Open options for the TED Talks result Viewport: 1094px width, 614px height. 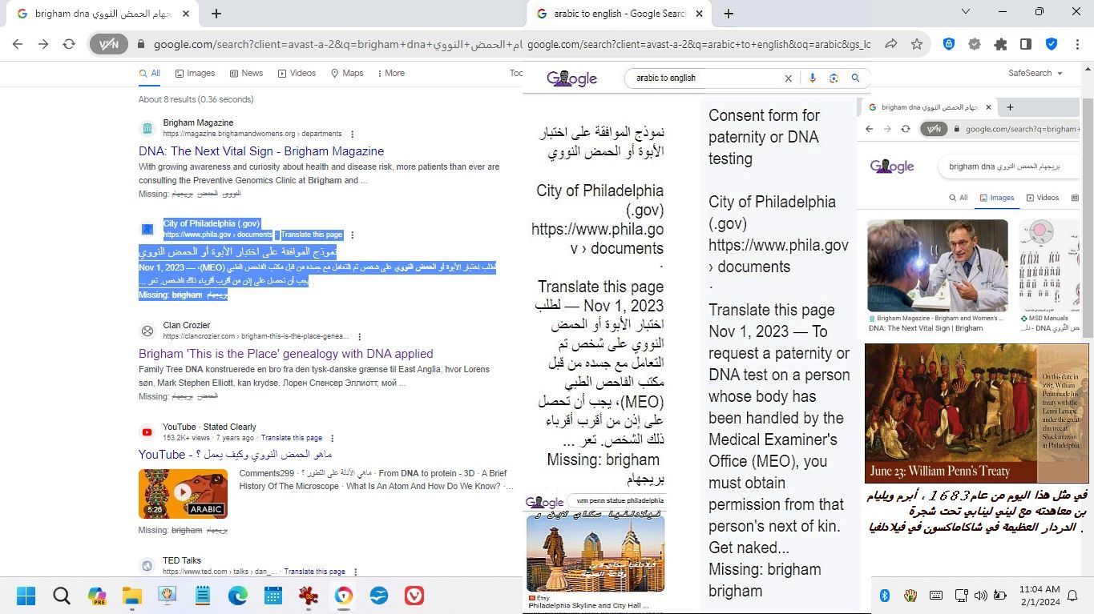click(355, 572)
